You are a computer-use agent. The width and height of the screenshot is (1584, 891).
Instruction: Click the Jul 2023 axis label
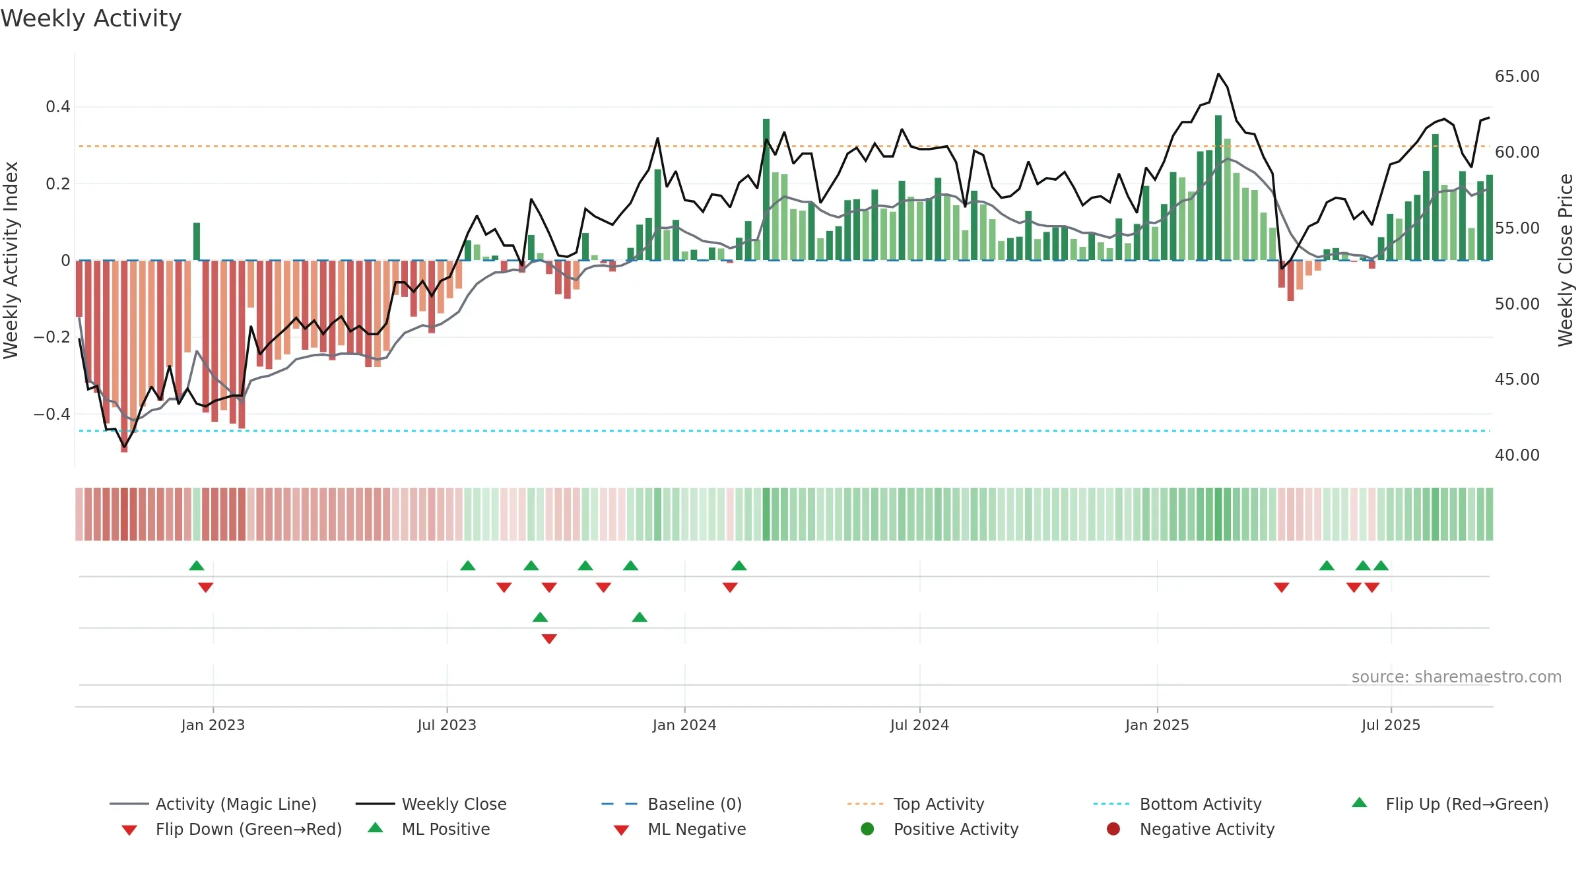[x=447, y=725]
